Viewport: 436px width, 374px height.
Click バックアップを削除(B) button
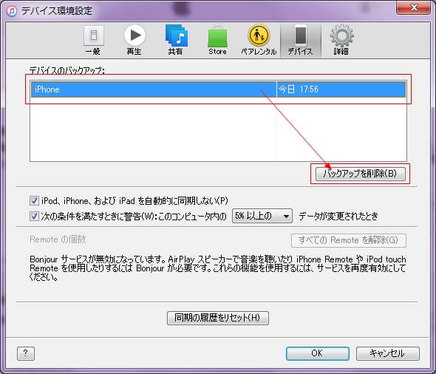coord(361,174)
